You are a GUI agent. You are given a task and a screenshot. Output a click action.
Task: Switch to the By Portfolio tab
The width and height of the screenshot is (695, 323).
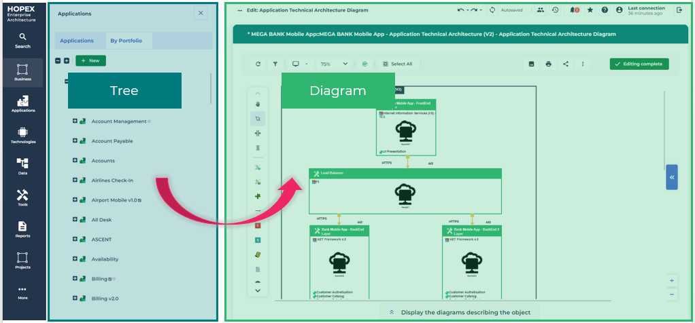(126, 41)
